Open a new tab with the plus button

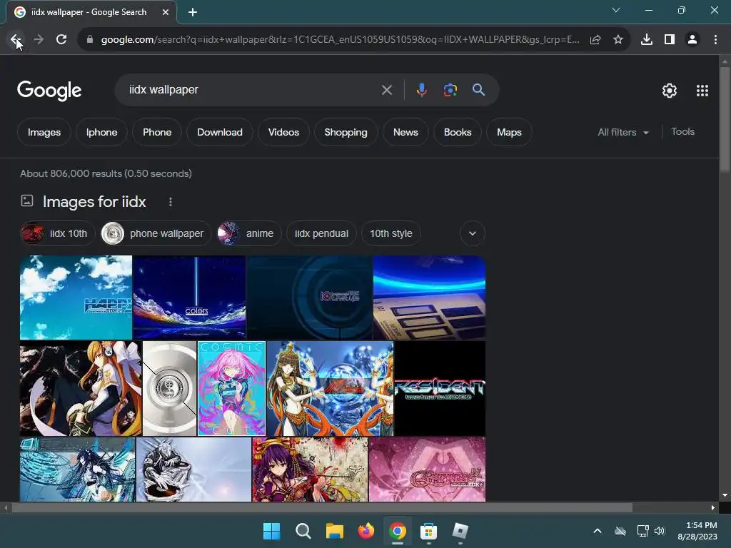(193, 12)
